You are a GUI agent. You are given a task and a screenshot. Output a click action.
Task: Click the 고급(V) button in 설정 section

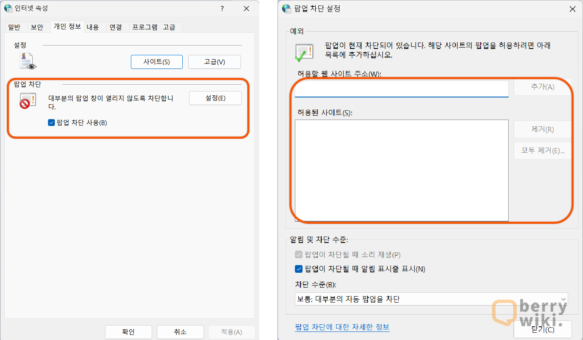215,62
